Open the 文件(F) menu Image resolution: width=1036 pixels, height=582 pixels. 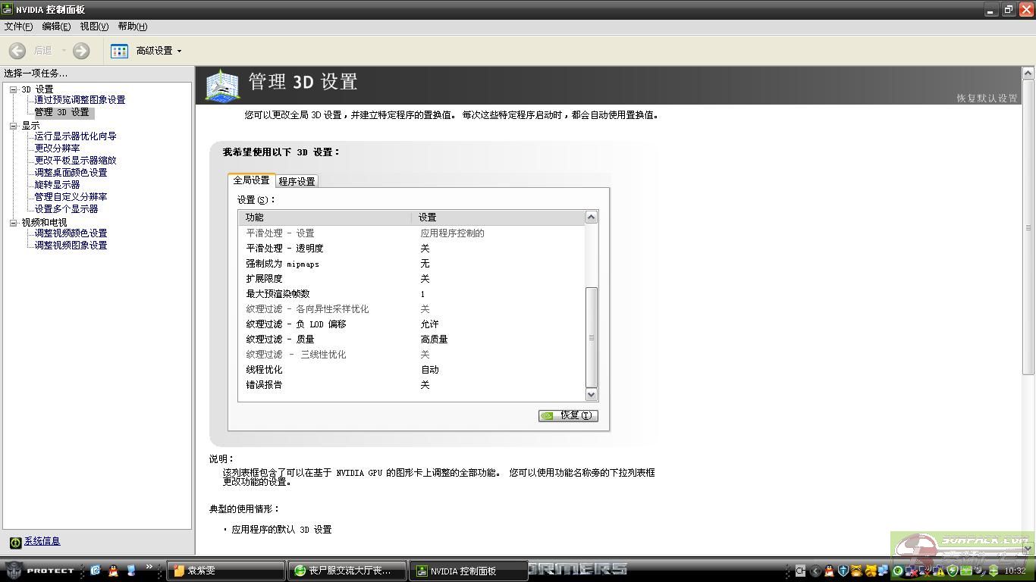point(18,27)
